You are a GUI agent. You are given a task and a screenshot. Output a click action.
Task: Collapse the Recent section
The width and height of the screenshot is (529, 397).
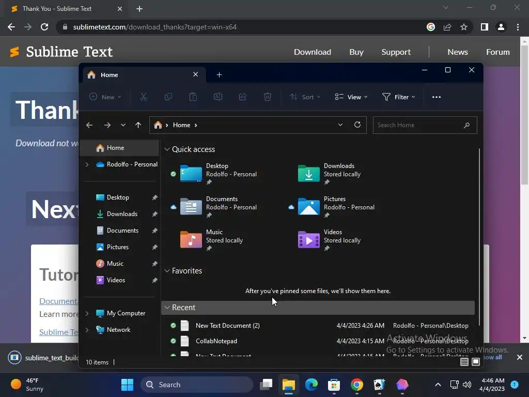167,308
